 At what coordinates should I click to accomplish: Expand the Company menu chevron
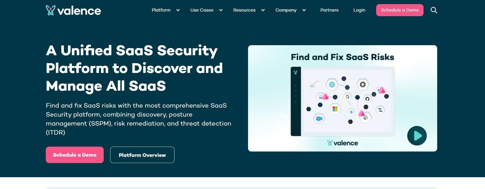click(304, 10)
